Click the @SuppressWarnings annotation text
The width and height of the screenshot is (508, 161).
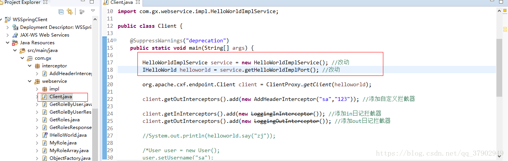180,40
